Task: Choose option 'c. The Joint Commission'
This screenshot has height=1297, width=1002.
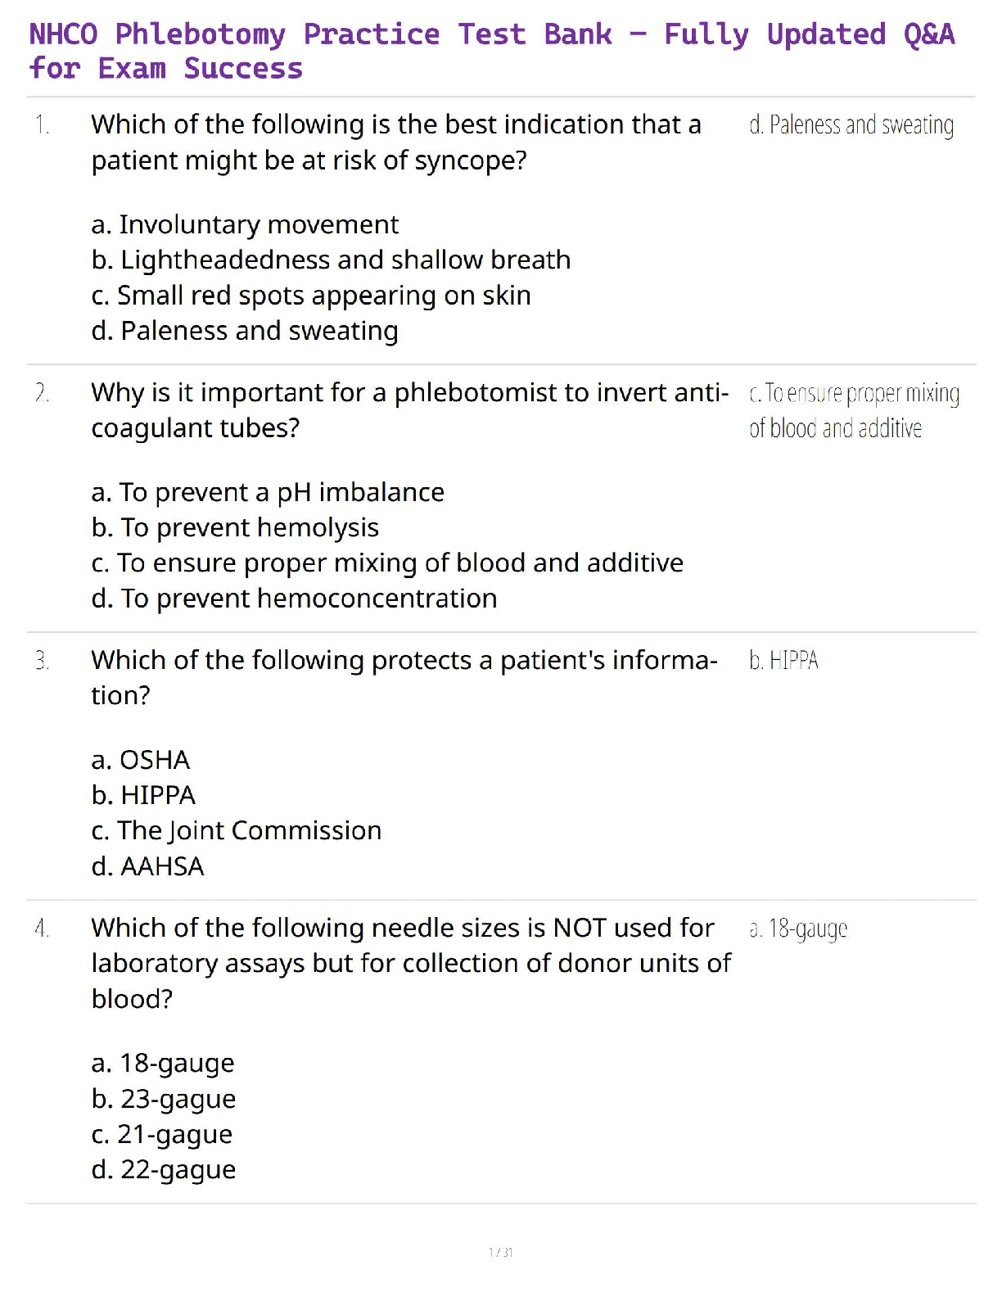Action: 237,831
